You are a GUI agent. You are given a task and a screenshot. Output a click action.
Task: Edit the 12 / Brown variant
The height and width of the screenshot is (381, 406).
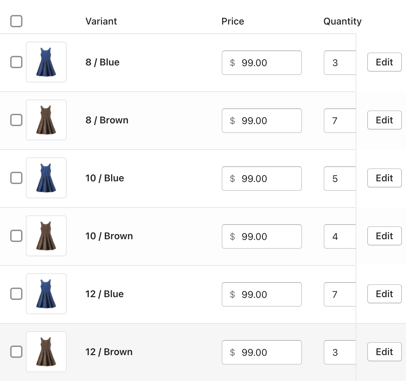[384, 352]
